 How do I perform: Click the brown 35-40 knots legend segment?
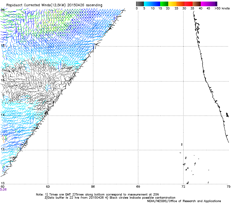(197, 4)
